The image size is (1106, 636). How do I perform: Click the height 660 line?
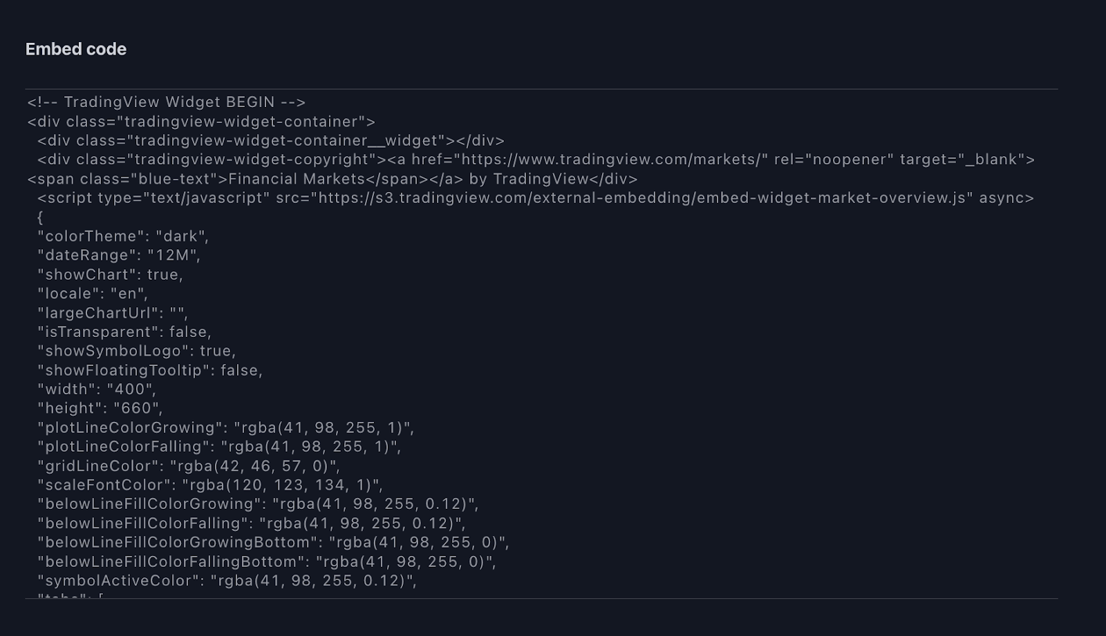[x=100, y=408]
